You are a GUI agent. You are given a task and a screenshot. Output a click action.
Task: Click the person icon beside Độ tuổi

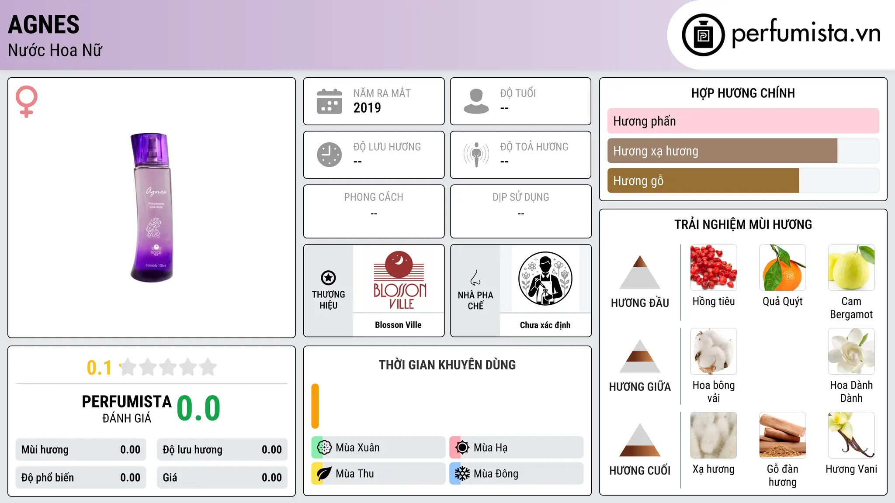[476, 101]
